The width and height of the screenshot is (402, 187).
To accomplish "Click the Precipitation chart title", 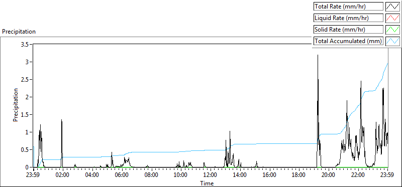I will 19,32.
